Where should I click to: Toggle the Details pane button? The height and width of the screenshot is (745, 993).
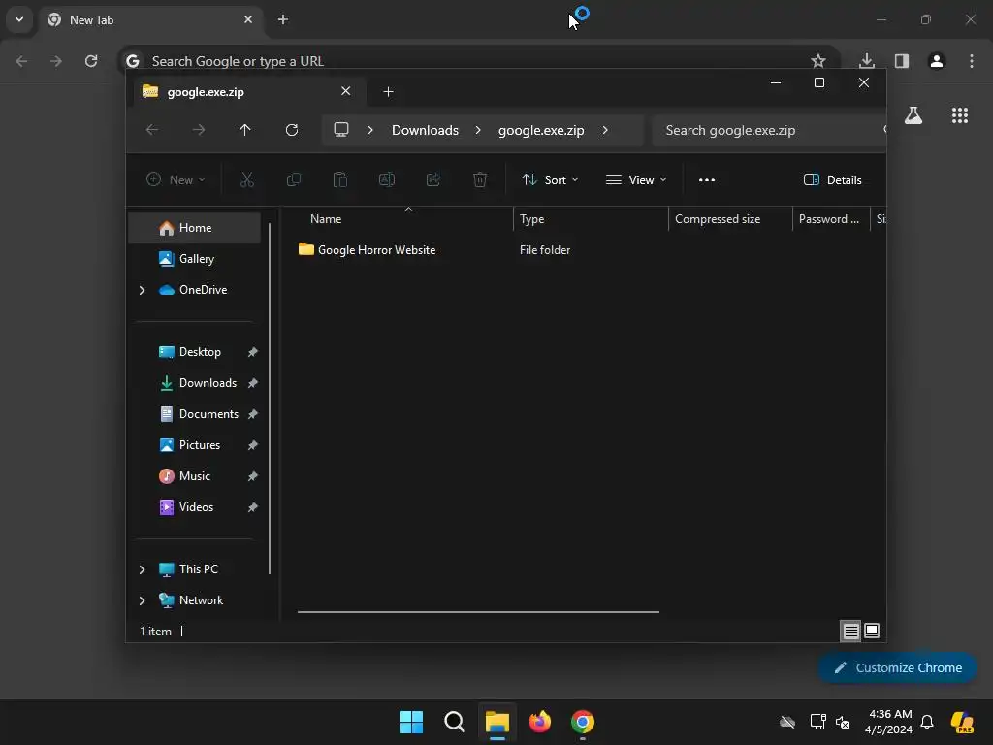click(832, 179)
